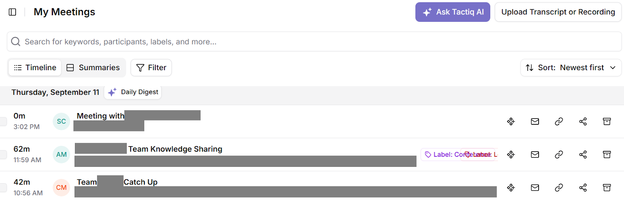The image size is (624, 200).
Task: Select checkbox for the 3:02 PM meeting
Action: (x=3, y=121)
